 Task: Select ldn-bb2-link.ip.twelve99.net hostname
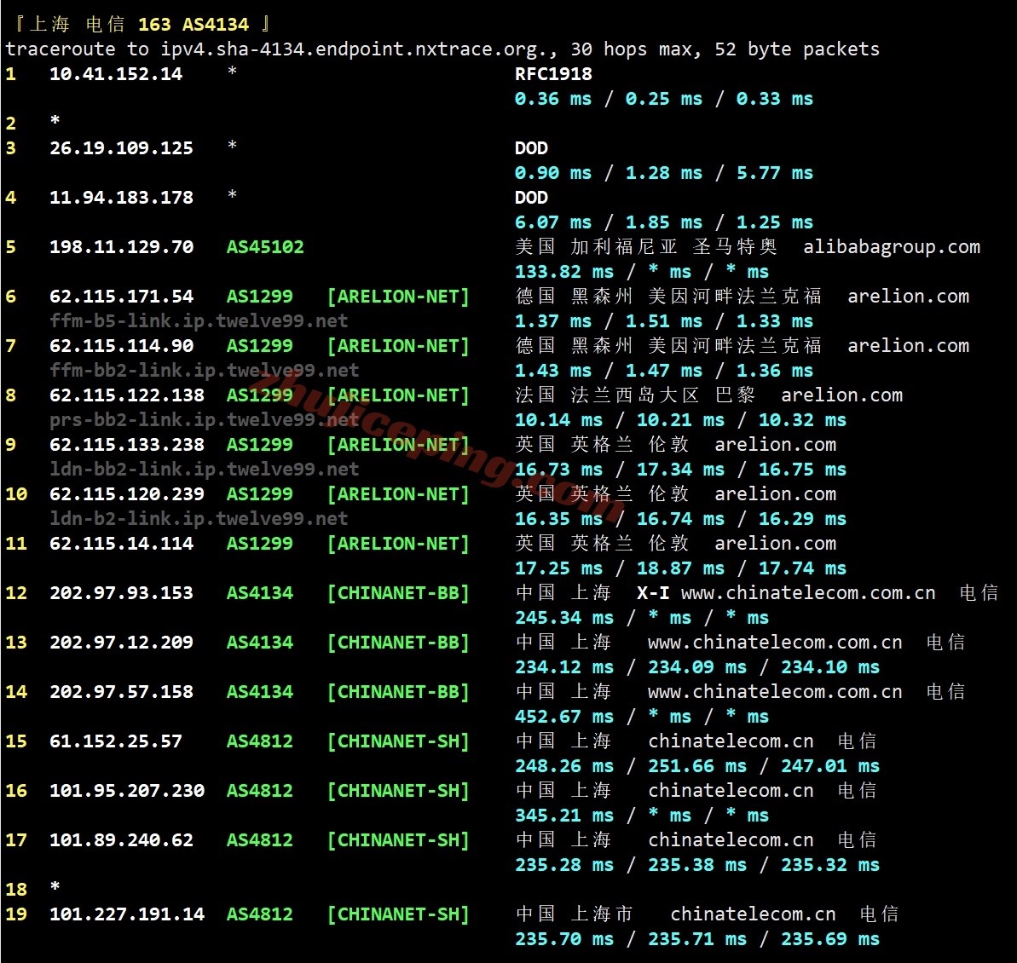[x=205, y=469]
